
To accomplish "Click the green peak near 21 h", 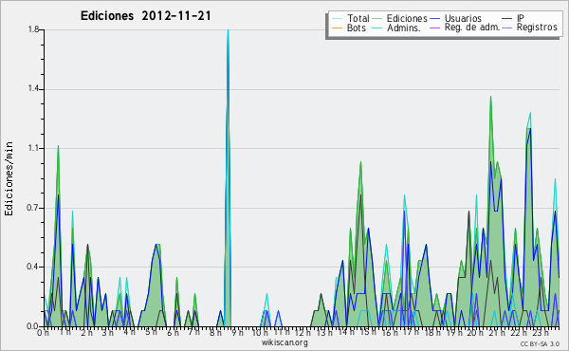I will (490, 98).
